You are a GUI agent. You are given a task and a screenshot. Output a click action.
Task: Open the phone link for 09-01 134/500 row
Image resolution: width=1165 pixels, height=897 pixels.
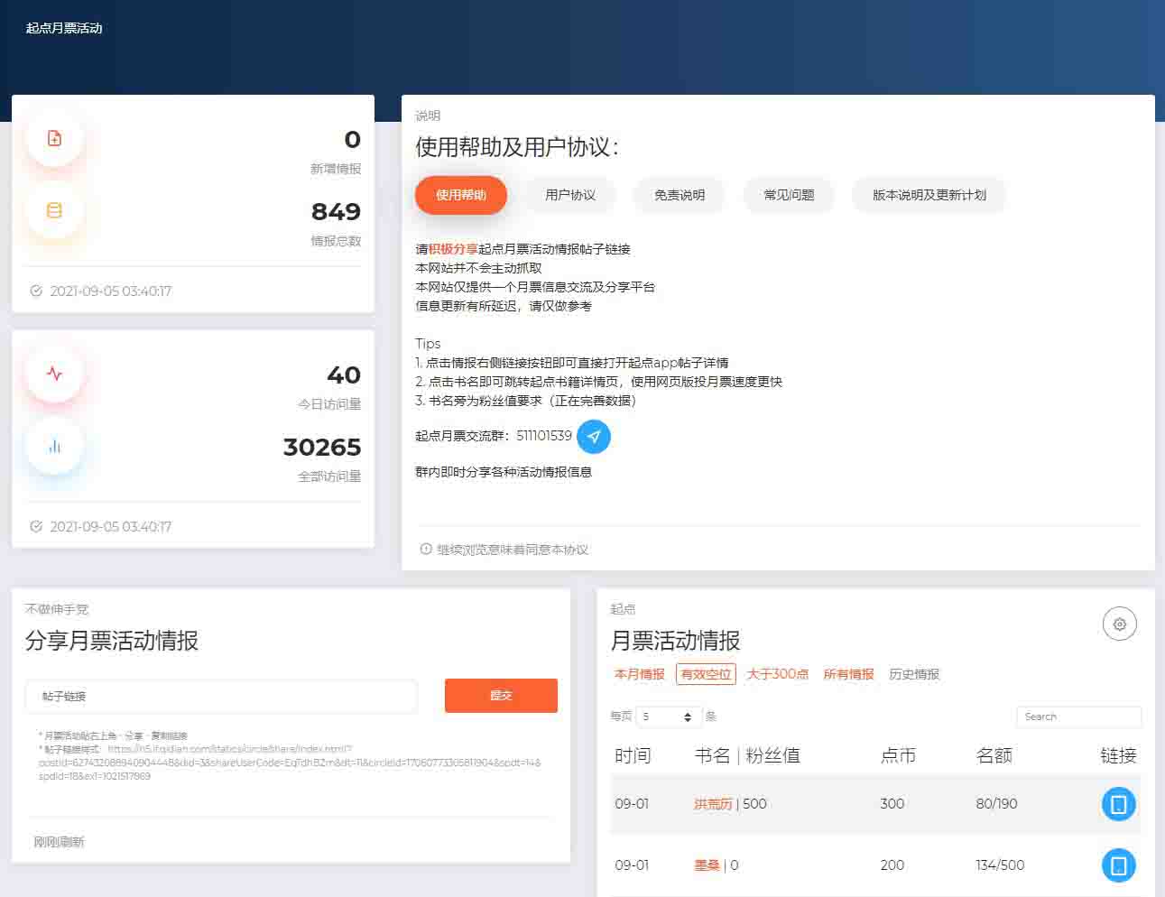click(1118, 865)
